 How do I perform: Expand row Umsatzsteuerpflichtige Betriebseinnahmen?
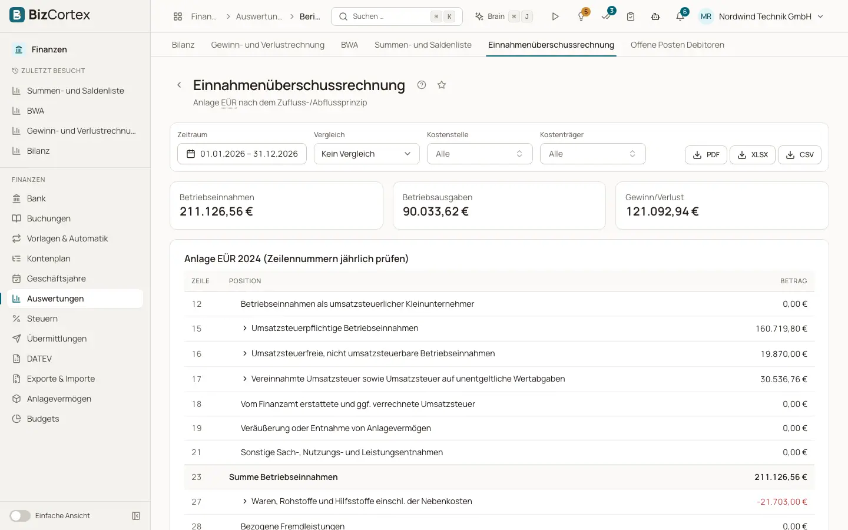tap(245, 328)
